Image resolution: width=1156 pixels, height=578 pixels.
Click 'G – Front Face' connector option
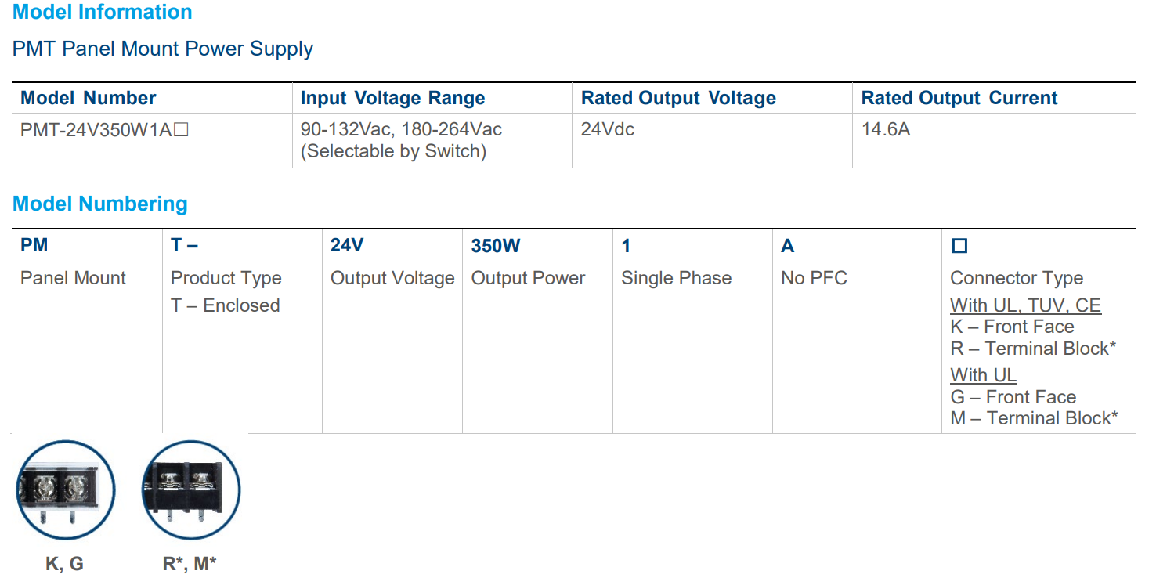1013,397
